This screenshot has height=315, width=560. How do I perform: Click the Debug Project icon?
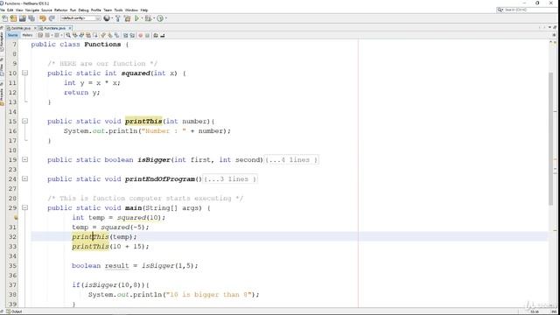click(148, 18)
